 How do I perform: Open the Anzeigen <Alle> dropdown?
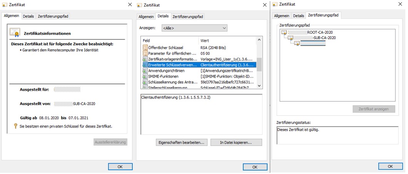tap(194, 28)
